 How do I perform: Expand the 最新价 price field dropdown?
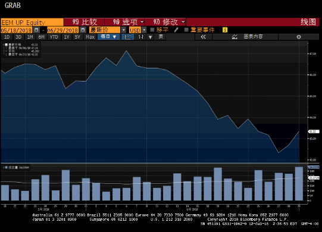[x=123, y=30]
